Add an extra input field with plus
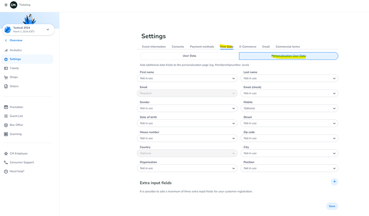 tap(334, 182)
